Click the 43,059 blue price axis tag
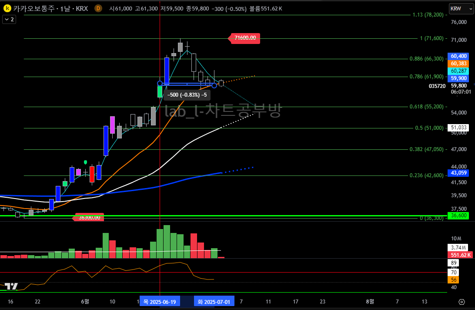 pyautogui.click(x=458, y=173)
